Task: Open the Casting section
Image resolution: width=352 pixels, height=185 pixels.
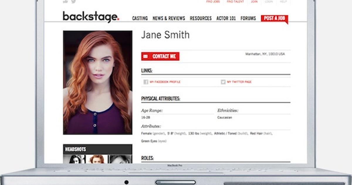Action: click(x=140, y=18)
